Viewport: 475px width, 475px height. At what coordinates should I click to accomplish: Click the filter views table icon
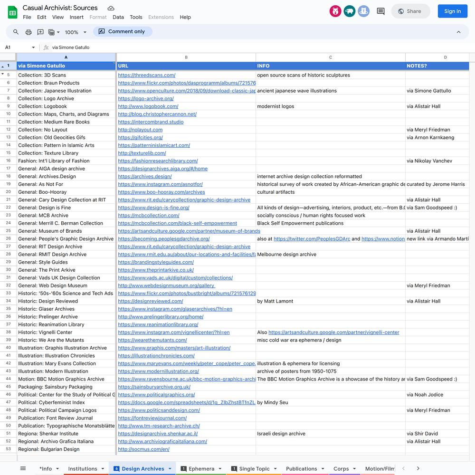click(x=51, y=32)
